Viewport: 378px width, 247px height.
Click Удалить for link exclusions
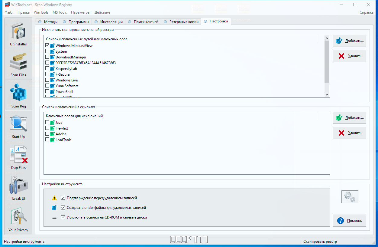(x=350, y=133)
